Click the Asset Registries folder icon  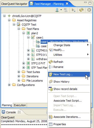point(14,20)
